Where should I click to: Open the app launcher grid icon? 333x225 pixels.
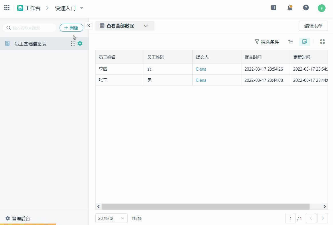tap(7, 7)
